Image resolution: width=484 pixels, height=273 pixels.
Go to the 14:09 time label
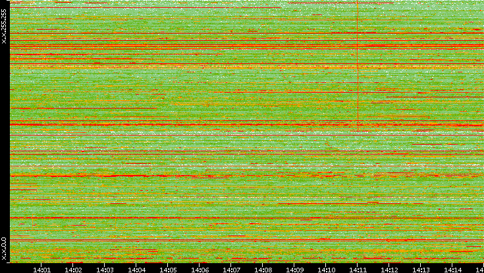(x=294, y=268)
